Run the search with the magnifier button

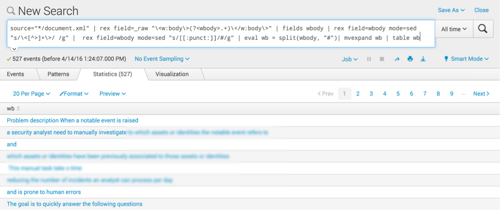(483, 29)
